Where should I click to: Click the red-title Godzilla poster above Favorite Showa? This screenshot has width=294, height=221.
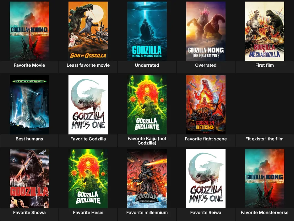(29, 178)
